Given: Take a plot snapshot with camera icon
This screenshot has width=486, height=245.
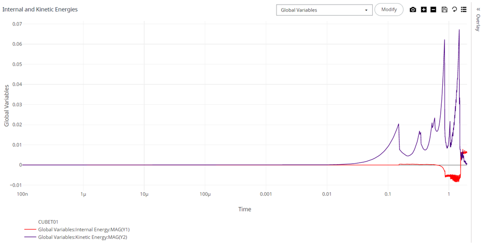Looking at the screenshot, I should pos(413,10).
